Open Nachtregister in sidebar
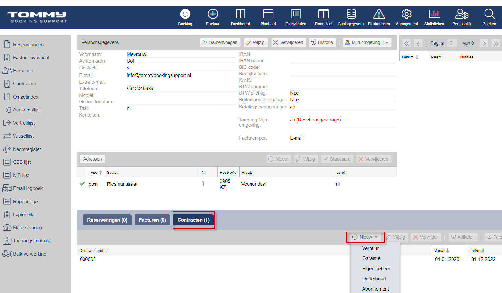The height and width of the screenshot is (293, 502). (x=27, y=149)
